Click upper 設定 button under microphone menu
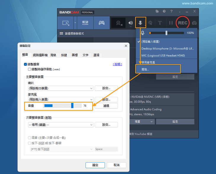Screen dimensions: 216x174 (x=175, y=77)
